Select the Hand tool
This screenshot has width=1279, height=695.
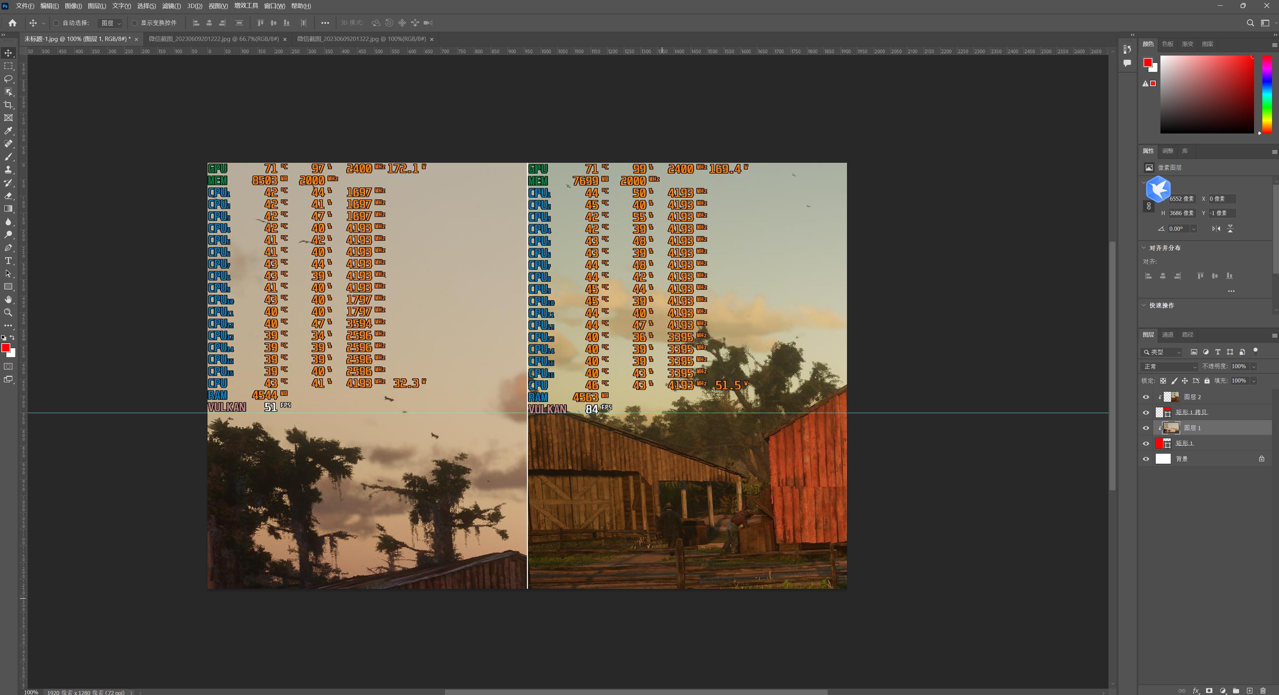point(8,300)
